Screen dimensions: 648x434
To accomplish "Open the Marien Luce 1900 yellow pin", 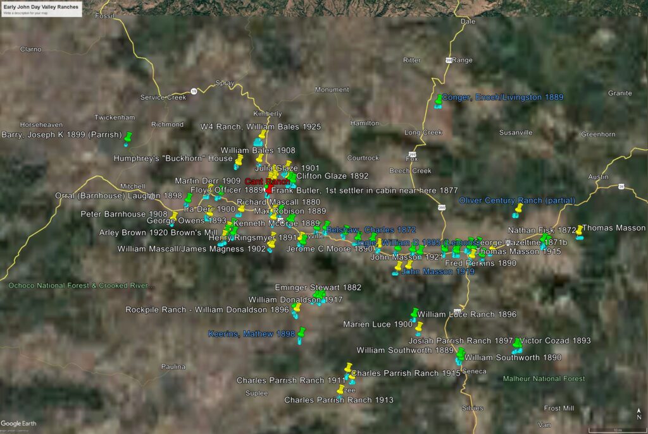I will point(418,327).
